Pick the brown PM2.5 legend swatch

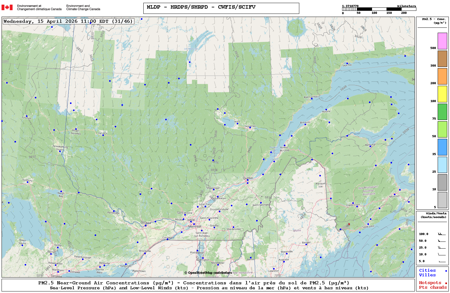click(x=442, y=59)
